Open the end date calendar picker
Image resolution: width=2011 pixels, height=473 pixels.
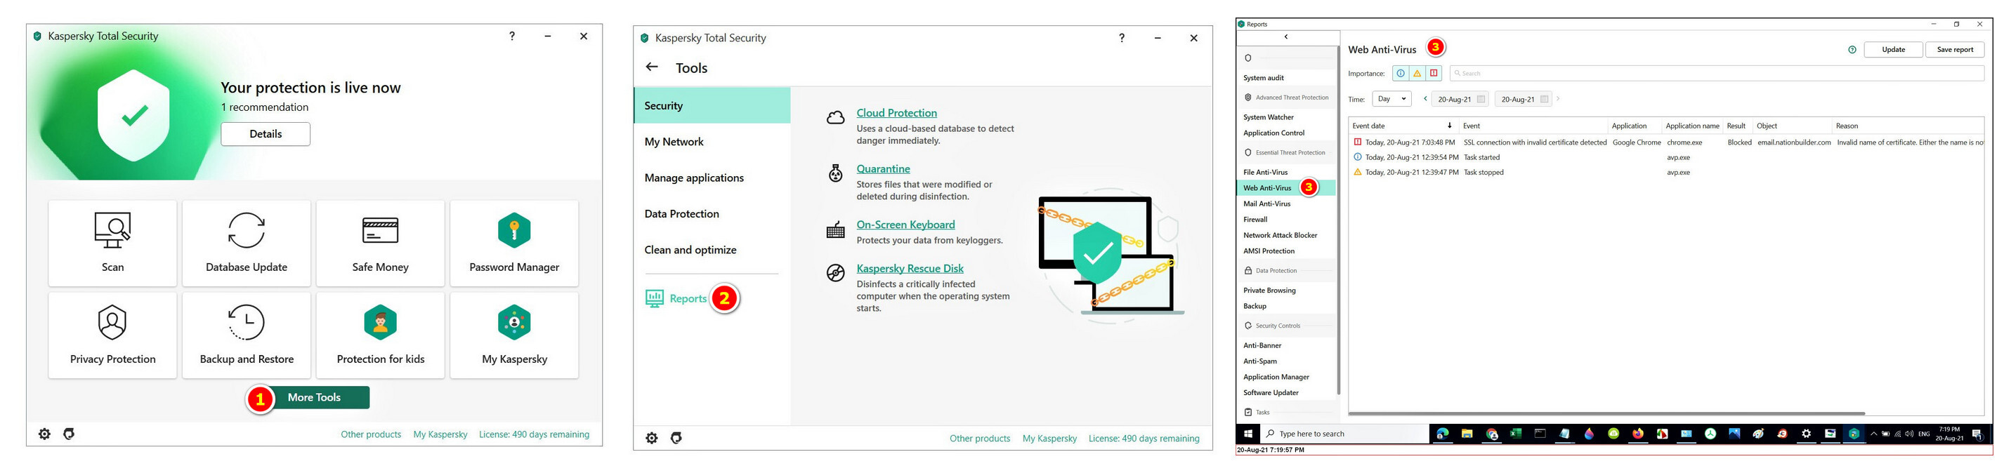(x=1543, y=99)
